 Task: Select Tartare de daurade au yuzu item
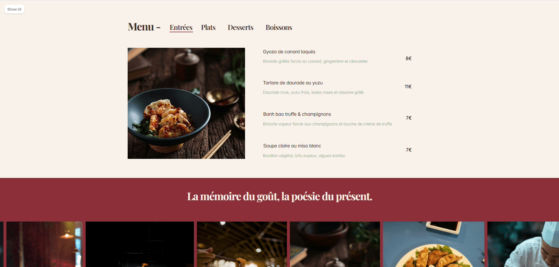click(x=293, y=83)
